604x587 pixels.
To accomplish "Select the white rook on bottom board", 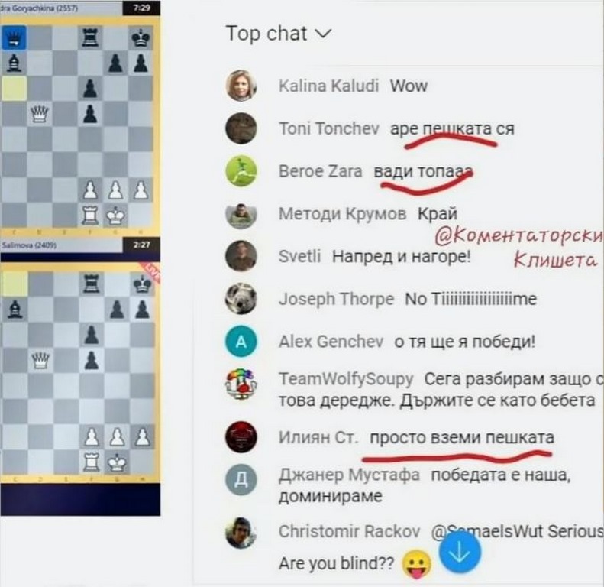I will pos(91,462).
